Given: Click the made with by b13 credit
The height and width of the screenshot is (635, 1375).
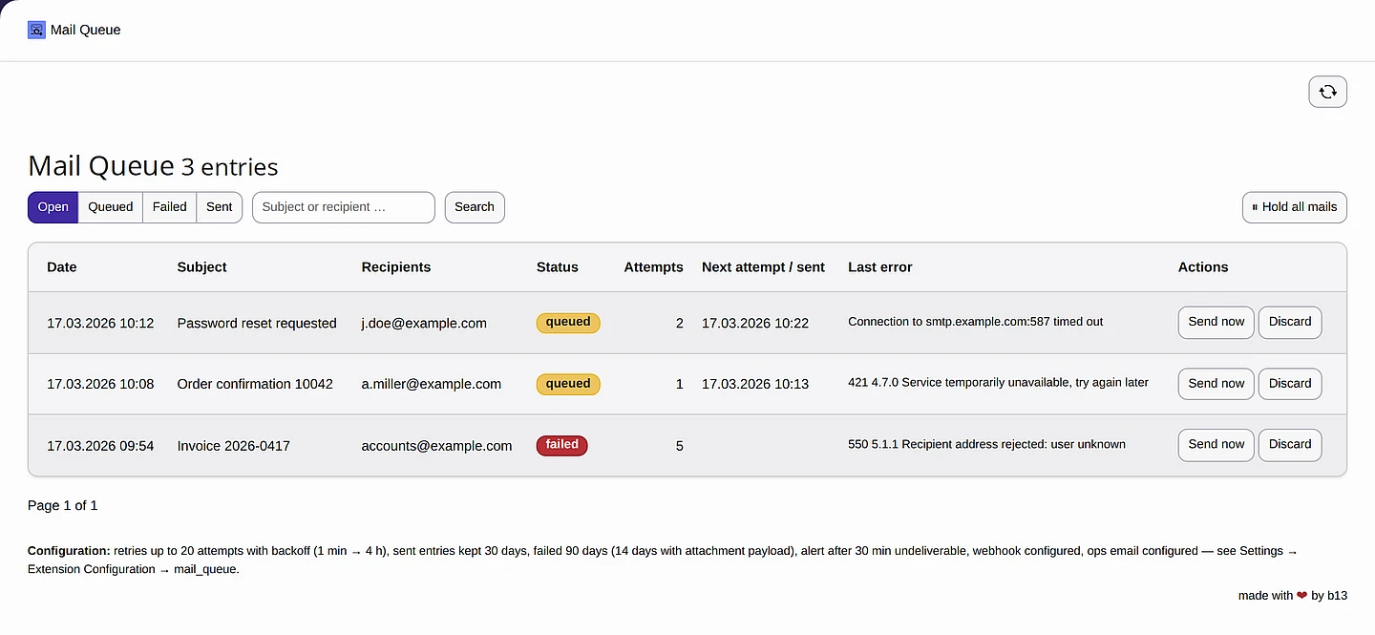Looking at the screenshot, I should pyautogui.click(x=1293, y=595).
